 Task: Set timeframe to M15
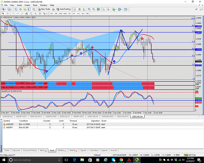60,13
